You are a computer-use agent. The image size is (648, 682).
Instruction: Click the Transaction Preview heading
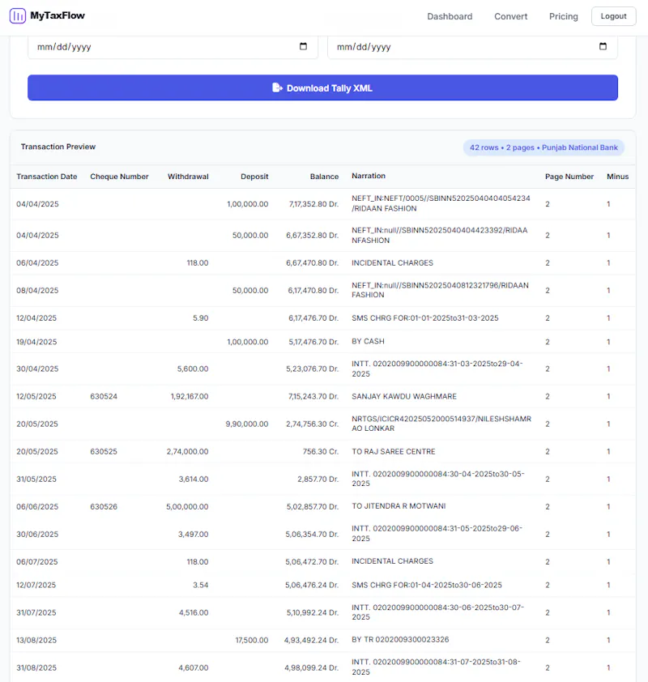[x=58, y=147]
